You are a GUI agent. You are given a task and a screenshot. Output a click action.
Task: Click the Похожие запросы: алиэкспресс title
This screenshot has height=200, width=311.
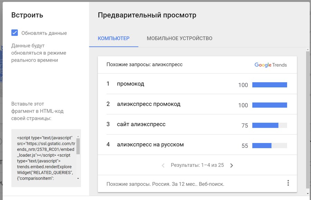144,64
